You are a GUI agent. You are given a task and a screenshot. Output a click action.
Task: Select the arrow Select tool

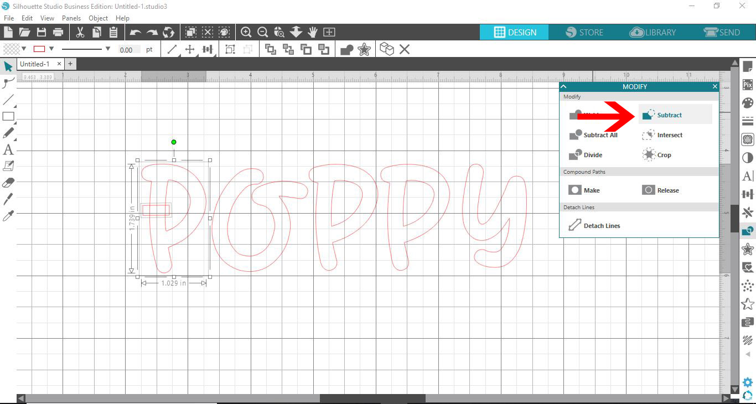tap(8, 66)
